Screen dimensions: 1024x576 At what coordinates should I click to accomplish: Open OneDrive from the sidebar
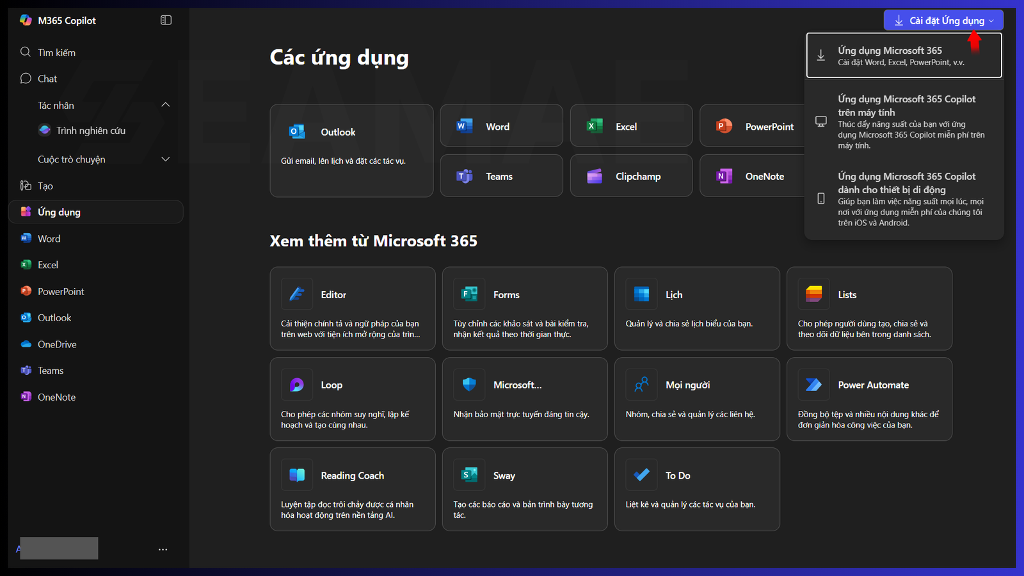96,344
